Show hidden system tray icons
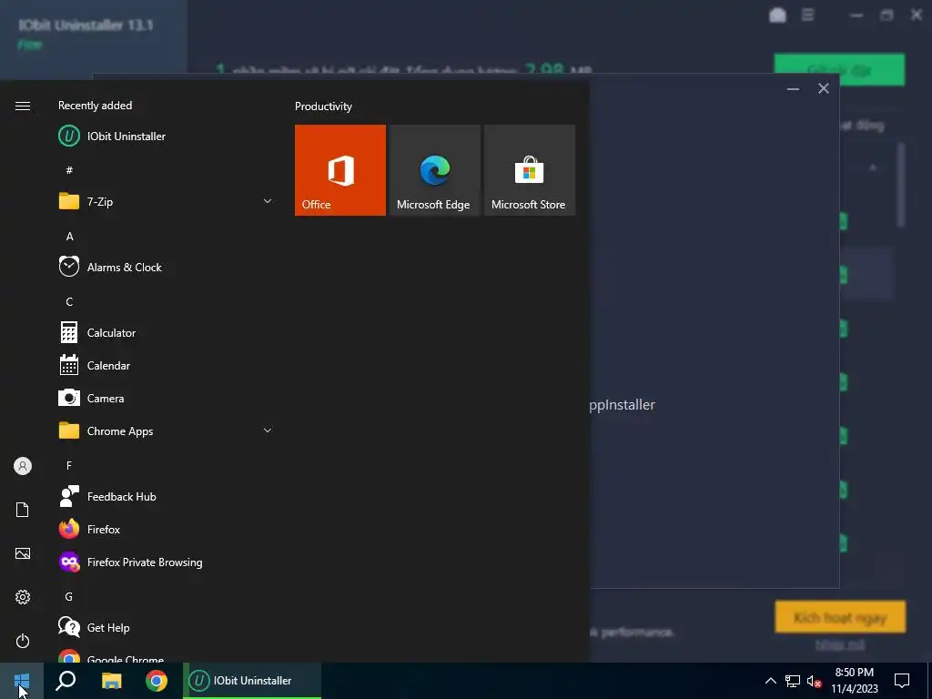The height and width of the screenshot is (699, 932). 770,681
